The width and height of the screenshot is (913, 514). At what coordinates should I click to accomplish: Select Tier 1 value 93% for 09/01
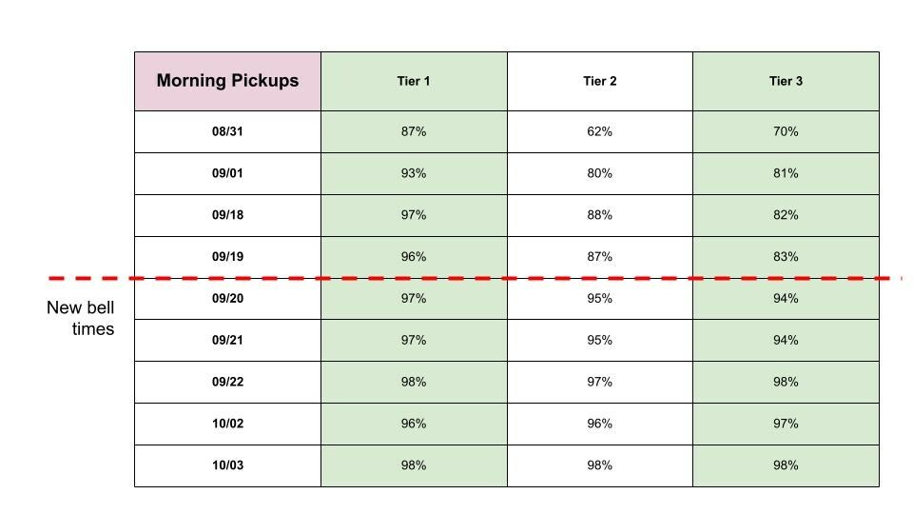[414, 173]
